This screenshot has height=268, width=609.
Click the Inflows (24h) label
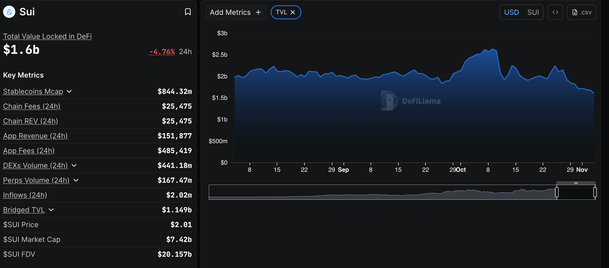point(25,195)
